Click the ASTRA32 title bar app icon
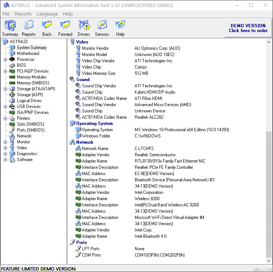The height and width of the screenshot is (272, 273). click(6, 5)
